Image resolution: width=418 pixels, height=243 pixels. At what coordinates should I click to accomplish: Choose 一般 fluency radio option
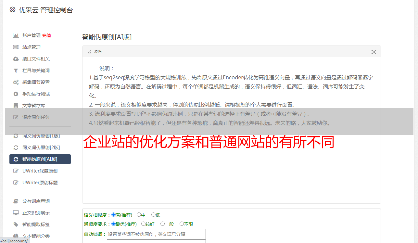coord(162,224)
